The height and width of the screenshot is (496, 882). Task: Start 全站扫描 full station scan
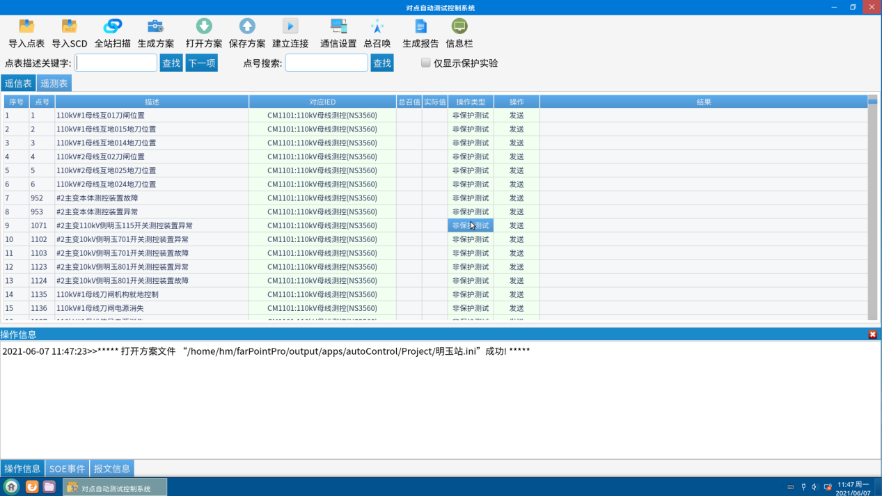[112, 27]
